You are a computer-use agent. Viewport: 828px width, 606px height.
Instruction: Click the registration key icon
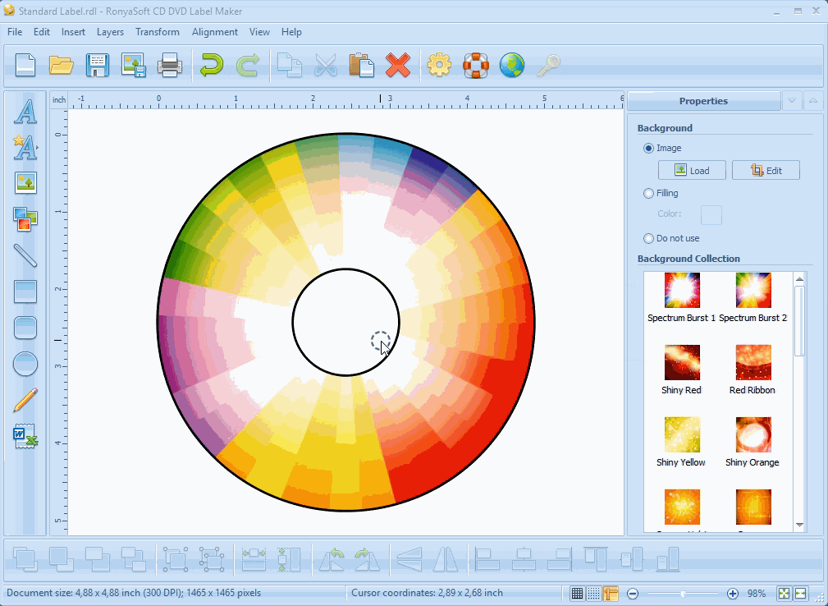[x=548, y=66]
